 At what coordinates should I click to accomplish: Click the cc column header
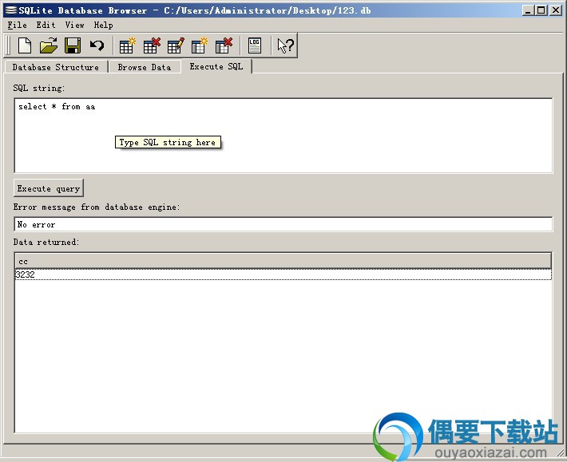pyautogui.click(x=283, y=261)
